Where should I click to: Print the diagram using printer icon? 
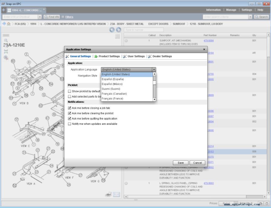[x=109, y=194]
